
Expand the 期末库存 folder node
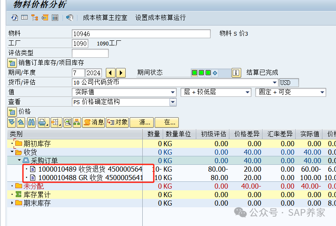pyautogui.click(x=12, y=203)
